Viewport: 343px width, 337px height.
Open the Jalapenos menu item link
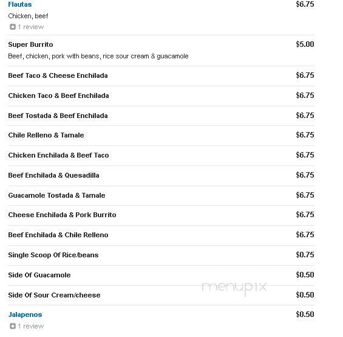tap(25, 314)
